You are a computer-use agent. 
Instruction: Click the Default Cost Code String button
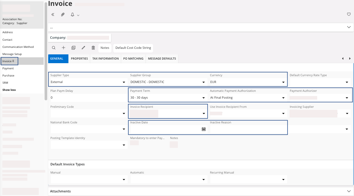click(133, 48)
